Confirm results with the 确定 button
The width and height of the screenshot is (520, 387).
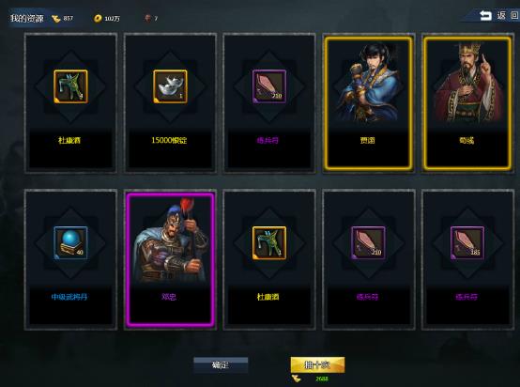tap(221, 364)
